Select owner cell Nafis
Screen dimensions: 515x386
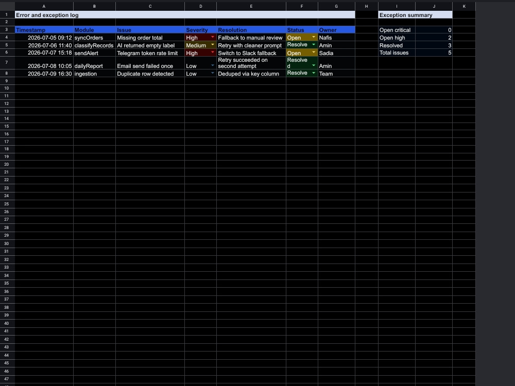336,38
